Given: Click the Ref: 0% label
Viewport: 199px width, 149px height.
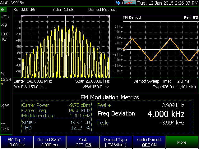Looking at the screenshot, I should (191, 17).
